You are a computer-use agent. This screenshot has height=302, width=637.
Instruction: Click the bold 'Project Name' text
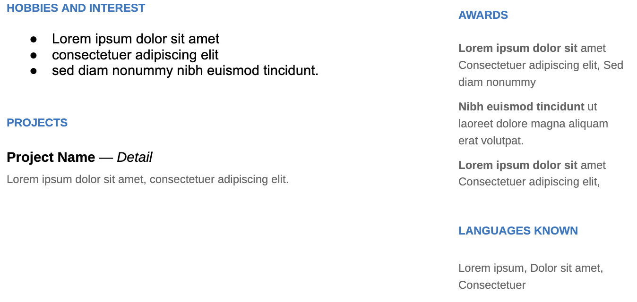coord(51,157)
